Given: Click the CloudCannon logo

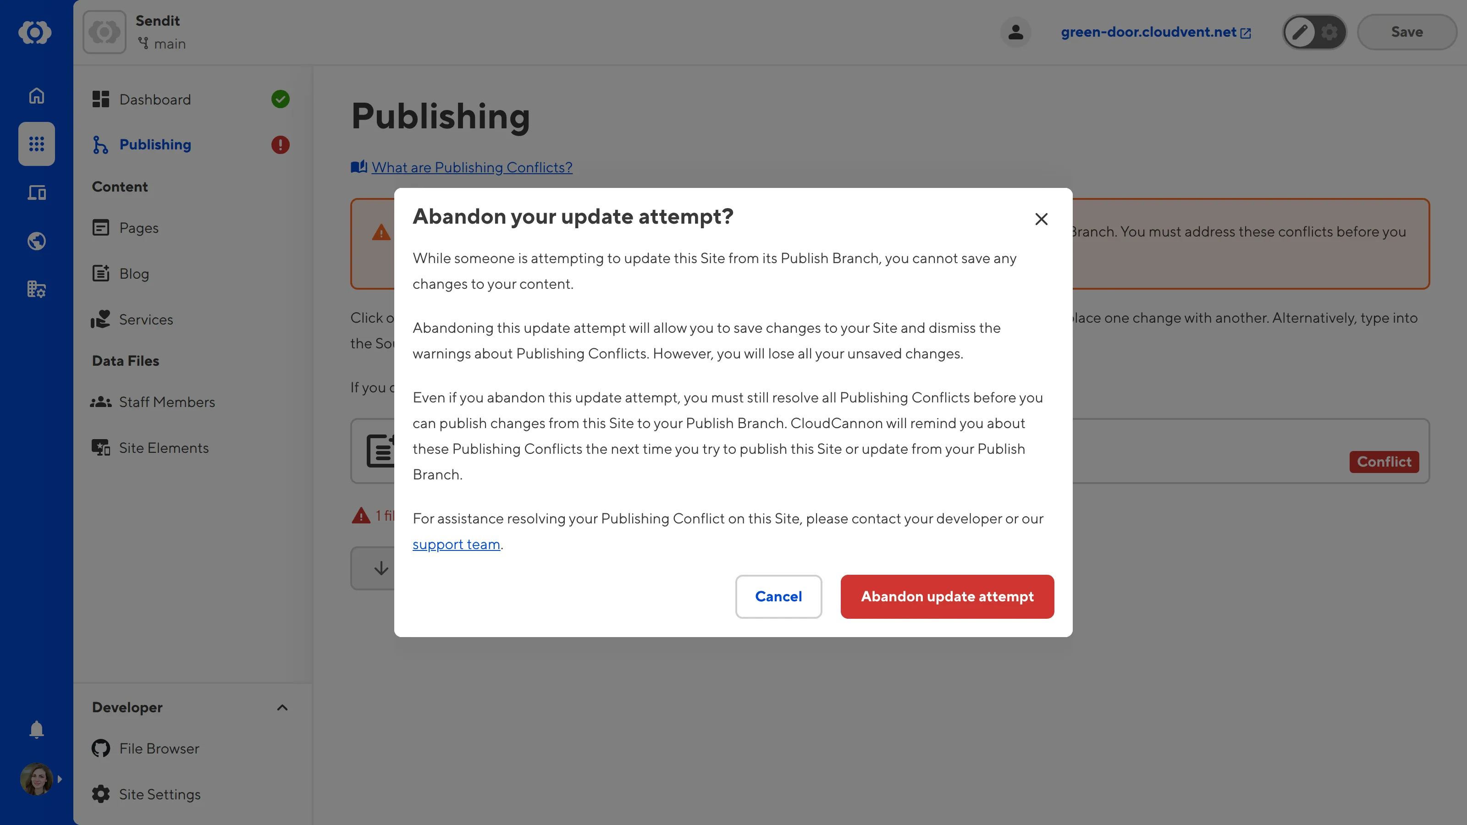Looking at the screenshot, I should 35,33.
